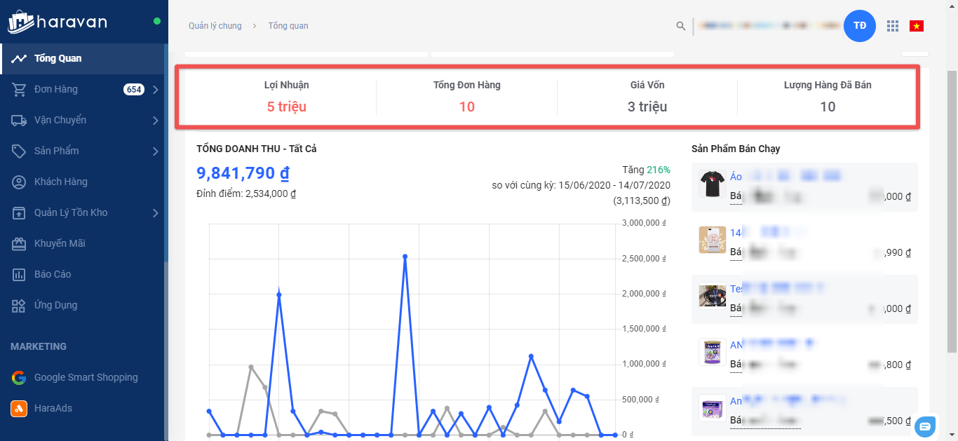The image size is (958, 441).
Task: Click the HaraAds orange icon
Action: tap(19, 409)
